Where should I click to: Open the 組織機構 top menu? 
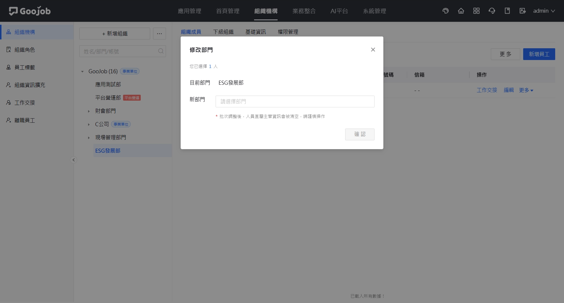tap(266, 11)
